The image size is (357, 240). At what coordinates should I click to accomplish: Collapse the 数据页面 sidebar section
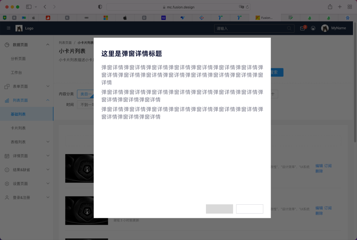tap(47, 44)
